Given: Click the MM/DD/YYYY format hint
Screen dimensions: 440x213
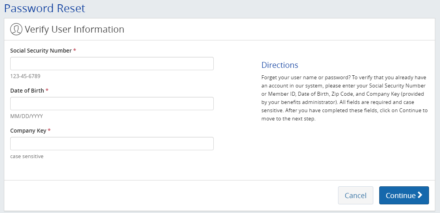Looking at the screenshot, I should pos(26,116).
